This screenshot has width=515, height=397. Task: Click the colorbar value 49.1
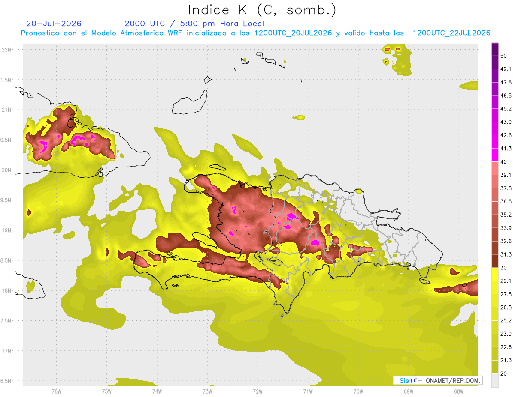click(506, 69)
